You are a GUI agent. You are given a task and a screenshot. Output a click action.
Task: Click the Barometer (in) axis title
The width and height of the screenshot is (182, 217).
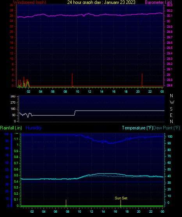(158, 2)
